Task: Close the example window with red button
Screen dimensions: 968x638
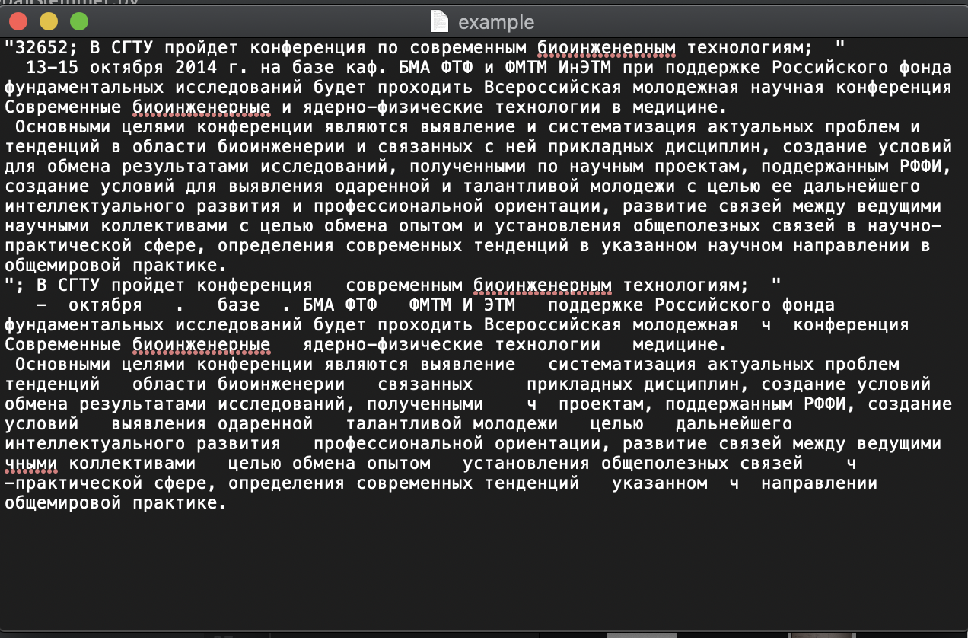Action: tap(18, 21)
